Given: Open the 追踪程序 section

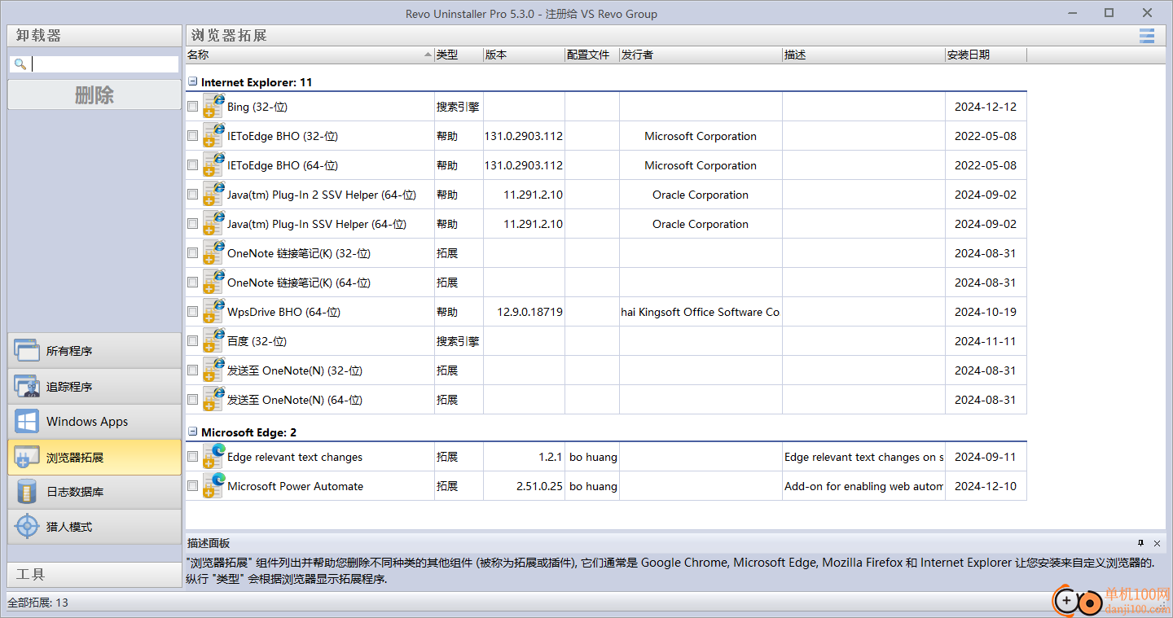Looking at the screenshot, I should (94, 386).
